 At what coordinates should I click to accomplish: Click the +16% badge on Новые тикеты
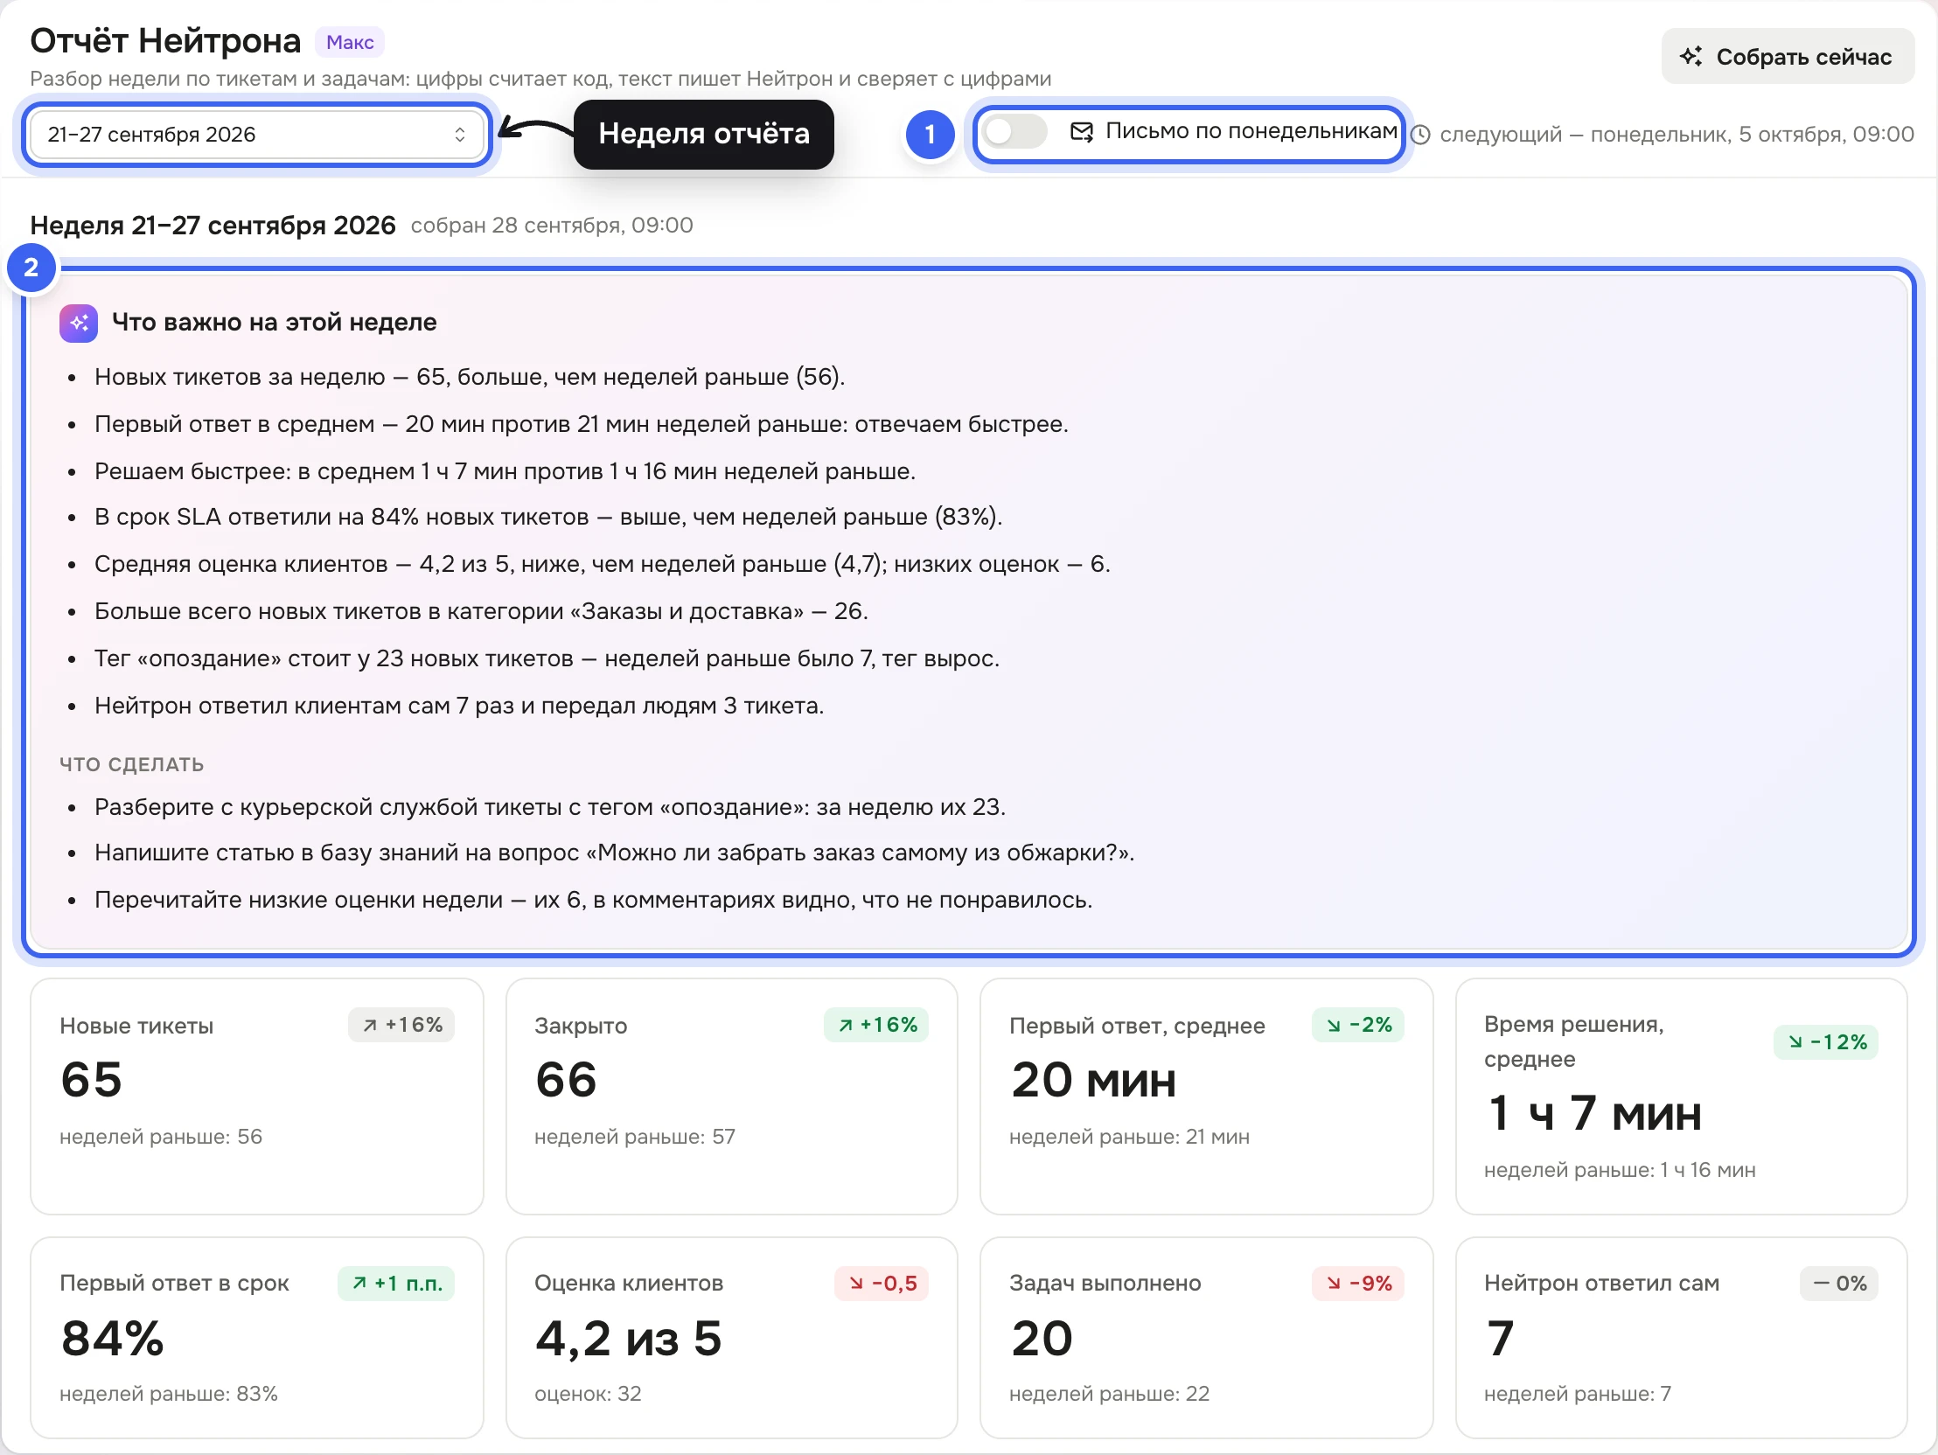(401, 1025)
